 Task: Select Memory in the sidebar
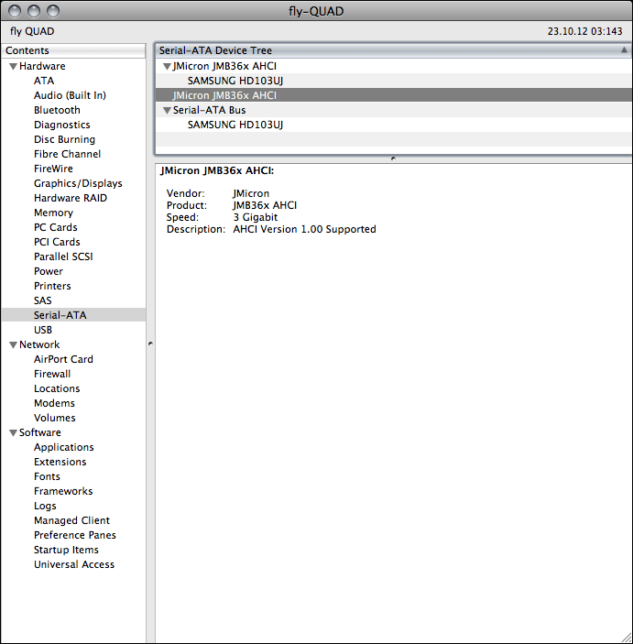click(x=53, y=213)
